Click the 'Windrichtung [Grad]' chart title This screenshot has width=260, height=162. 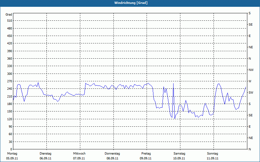pyautogui.click(x=131, y=3)
